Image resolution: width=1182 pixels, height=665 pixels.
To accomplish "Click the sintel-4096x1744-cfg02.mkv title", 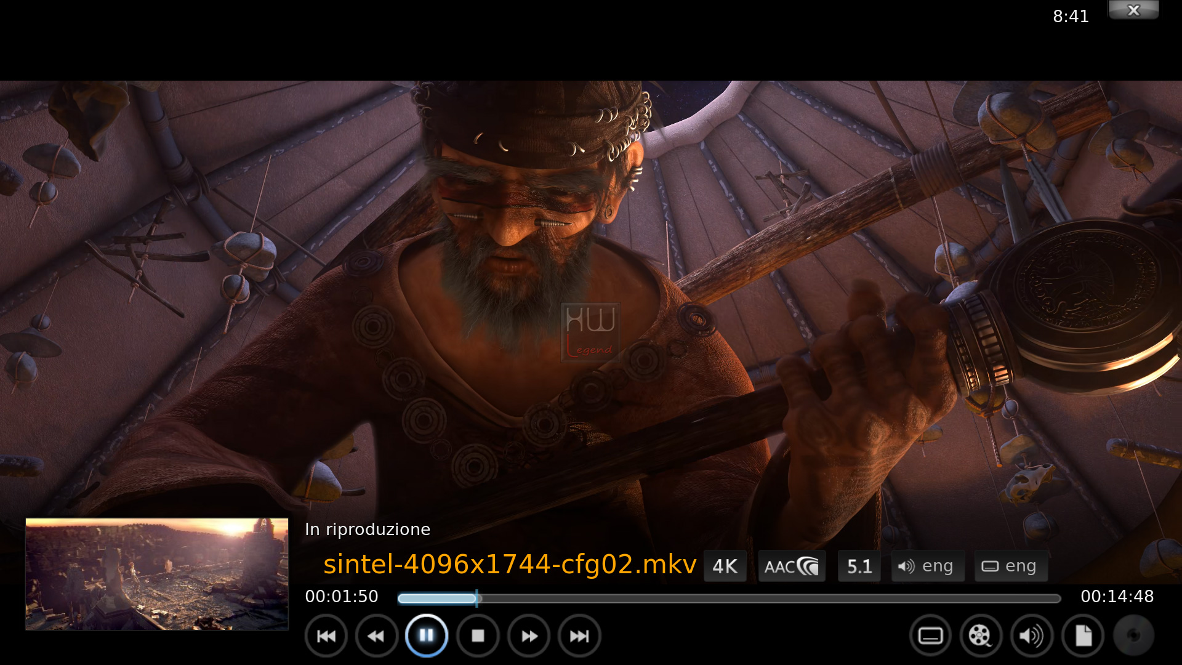I will pyautogui.click(x=510, y=564).
